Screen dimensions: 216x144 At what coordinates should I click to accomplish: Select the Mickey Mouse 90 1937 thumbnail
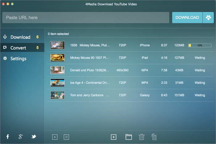click(x=57, y=58)
